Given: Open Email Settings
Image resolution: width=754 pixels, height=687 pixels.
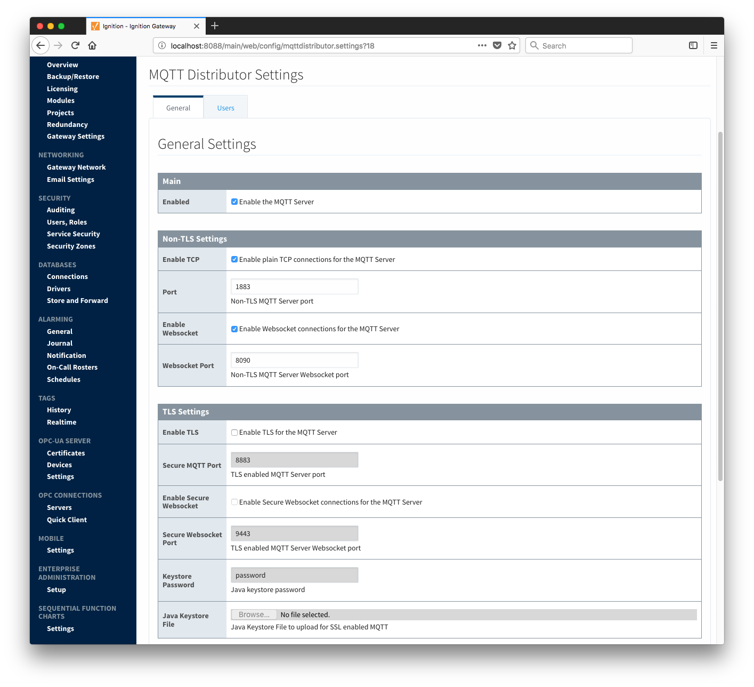Looking at the screenshot, I should pyautogui.click(x=70, y=180).
